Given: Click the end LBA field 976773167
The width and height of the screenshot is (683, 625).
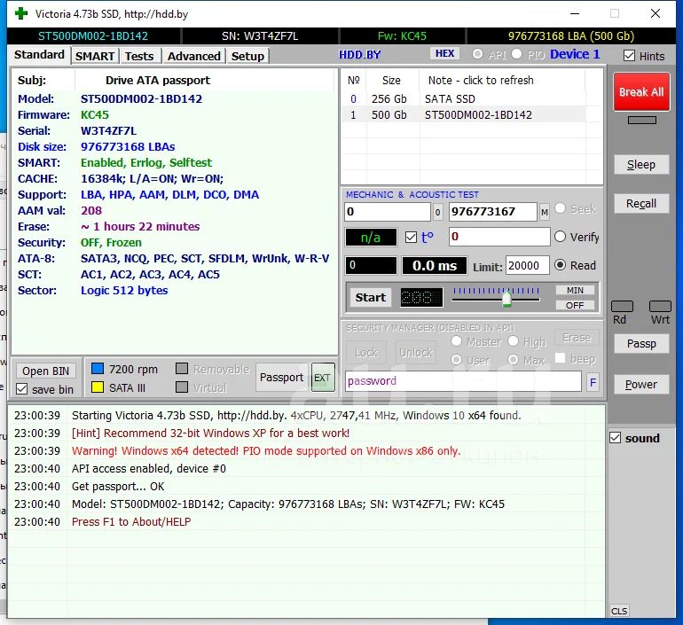Looking at the screenshot, I should click(493, 212).
